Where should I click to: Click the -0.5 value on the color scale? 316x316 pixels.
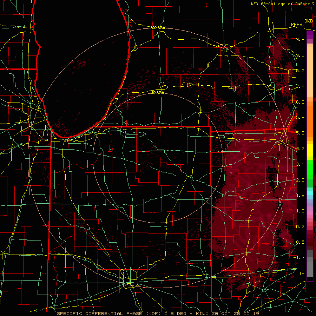pos(299,242)
